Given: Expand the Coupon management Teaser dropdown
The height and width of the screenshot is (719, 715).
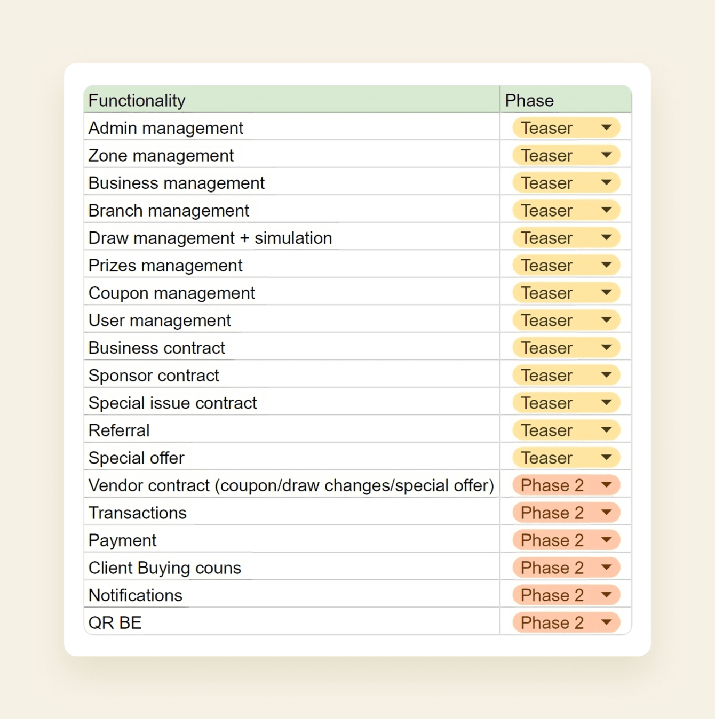Looking at the screenshot, I should [606, 293].
